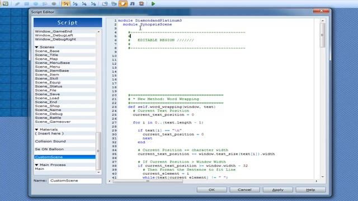Click the code editor horizontal scrollbar thumb
This screenshot has width=358, height=201.
148,181
